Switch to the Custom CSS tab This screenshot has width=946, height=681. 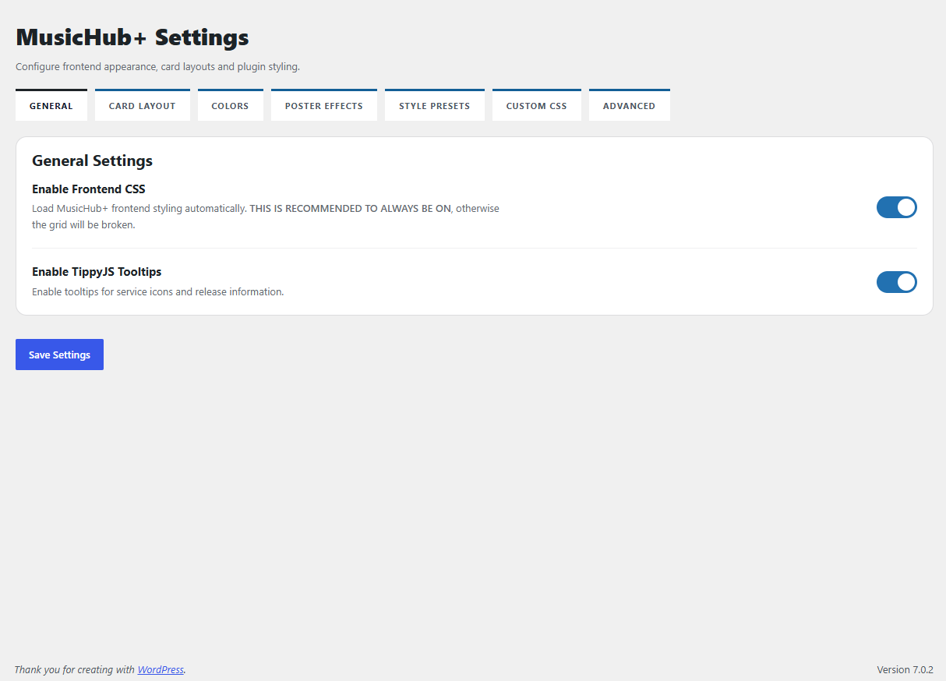tap(537, 105)
